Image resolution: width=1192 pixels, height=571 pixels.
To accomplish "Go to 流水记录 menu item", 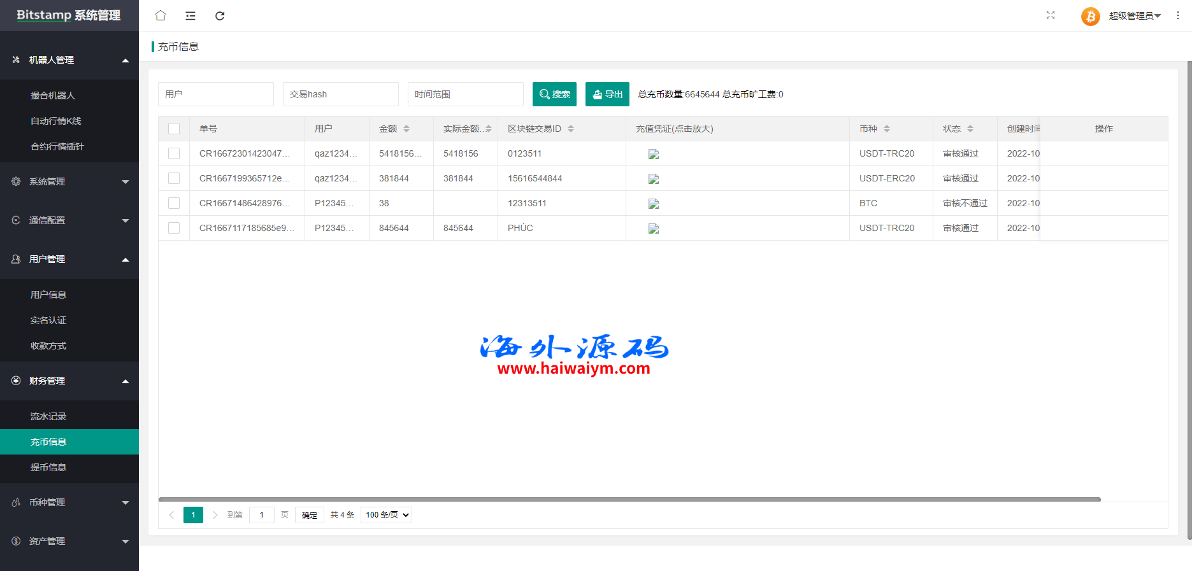I will (x=48, y=416).
